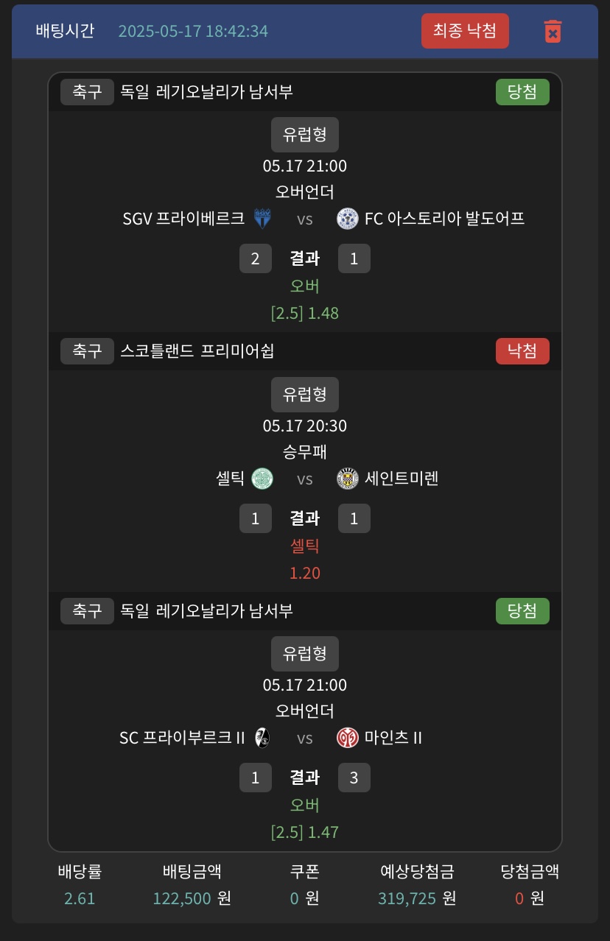Screen dimensions: 610x941
Task: Click the [2.5] 1.48 odds text
Action: [305, 313]
